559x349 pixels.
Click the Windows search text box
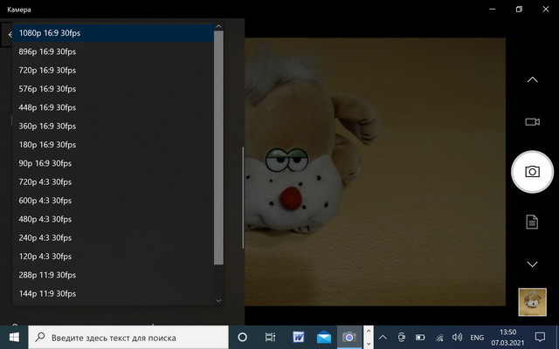(128, 337)
